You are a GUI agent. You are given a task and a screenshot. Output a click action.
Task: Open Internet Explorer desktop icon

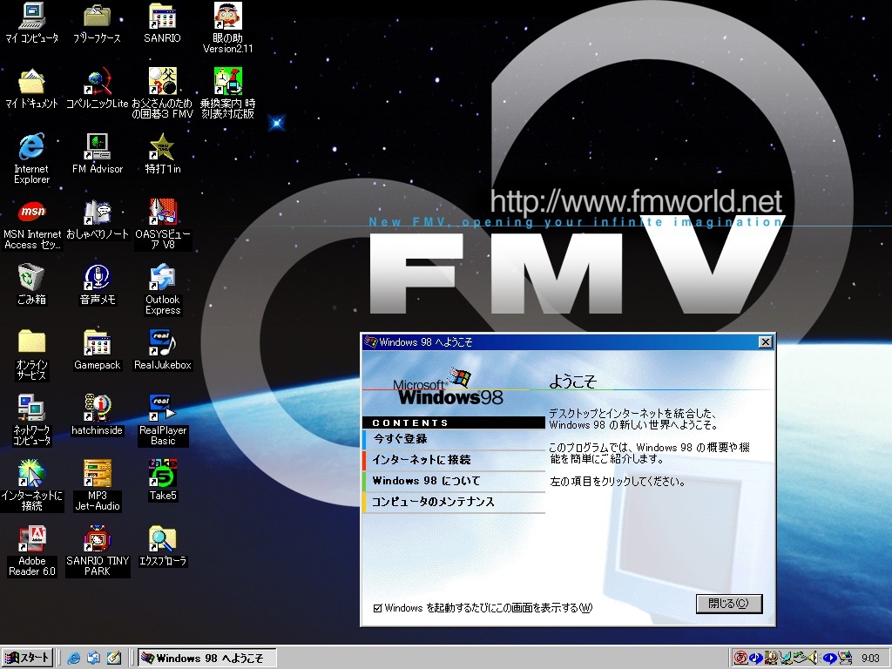point(32,159)
